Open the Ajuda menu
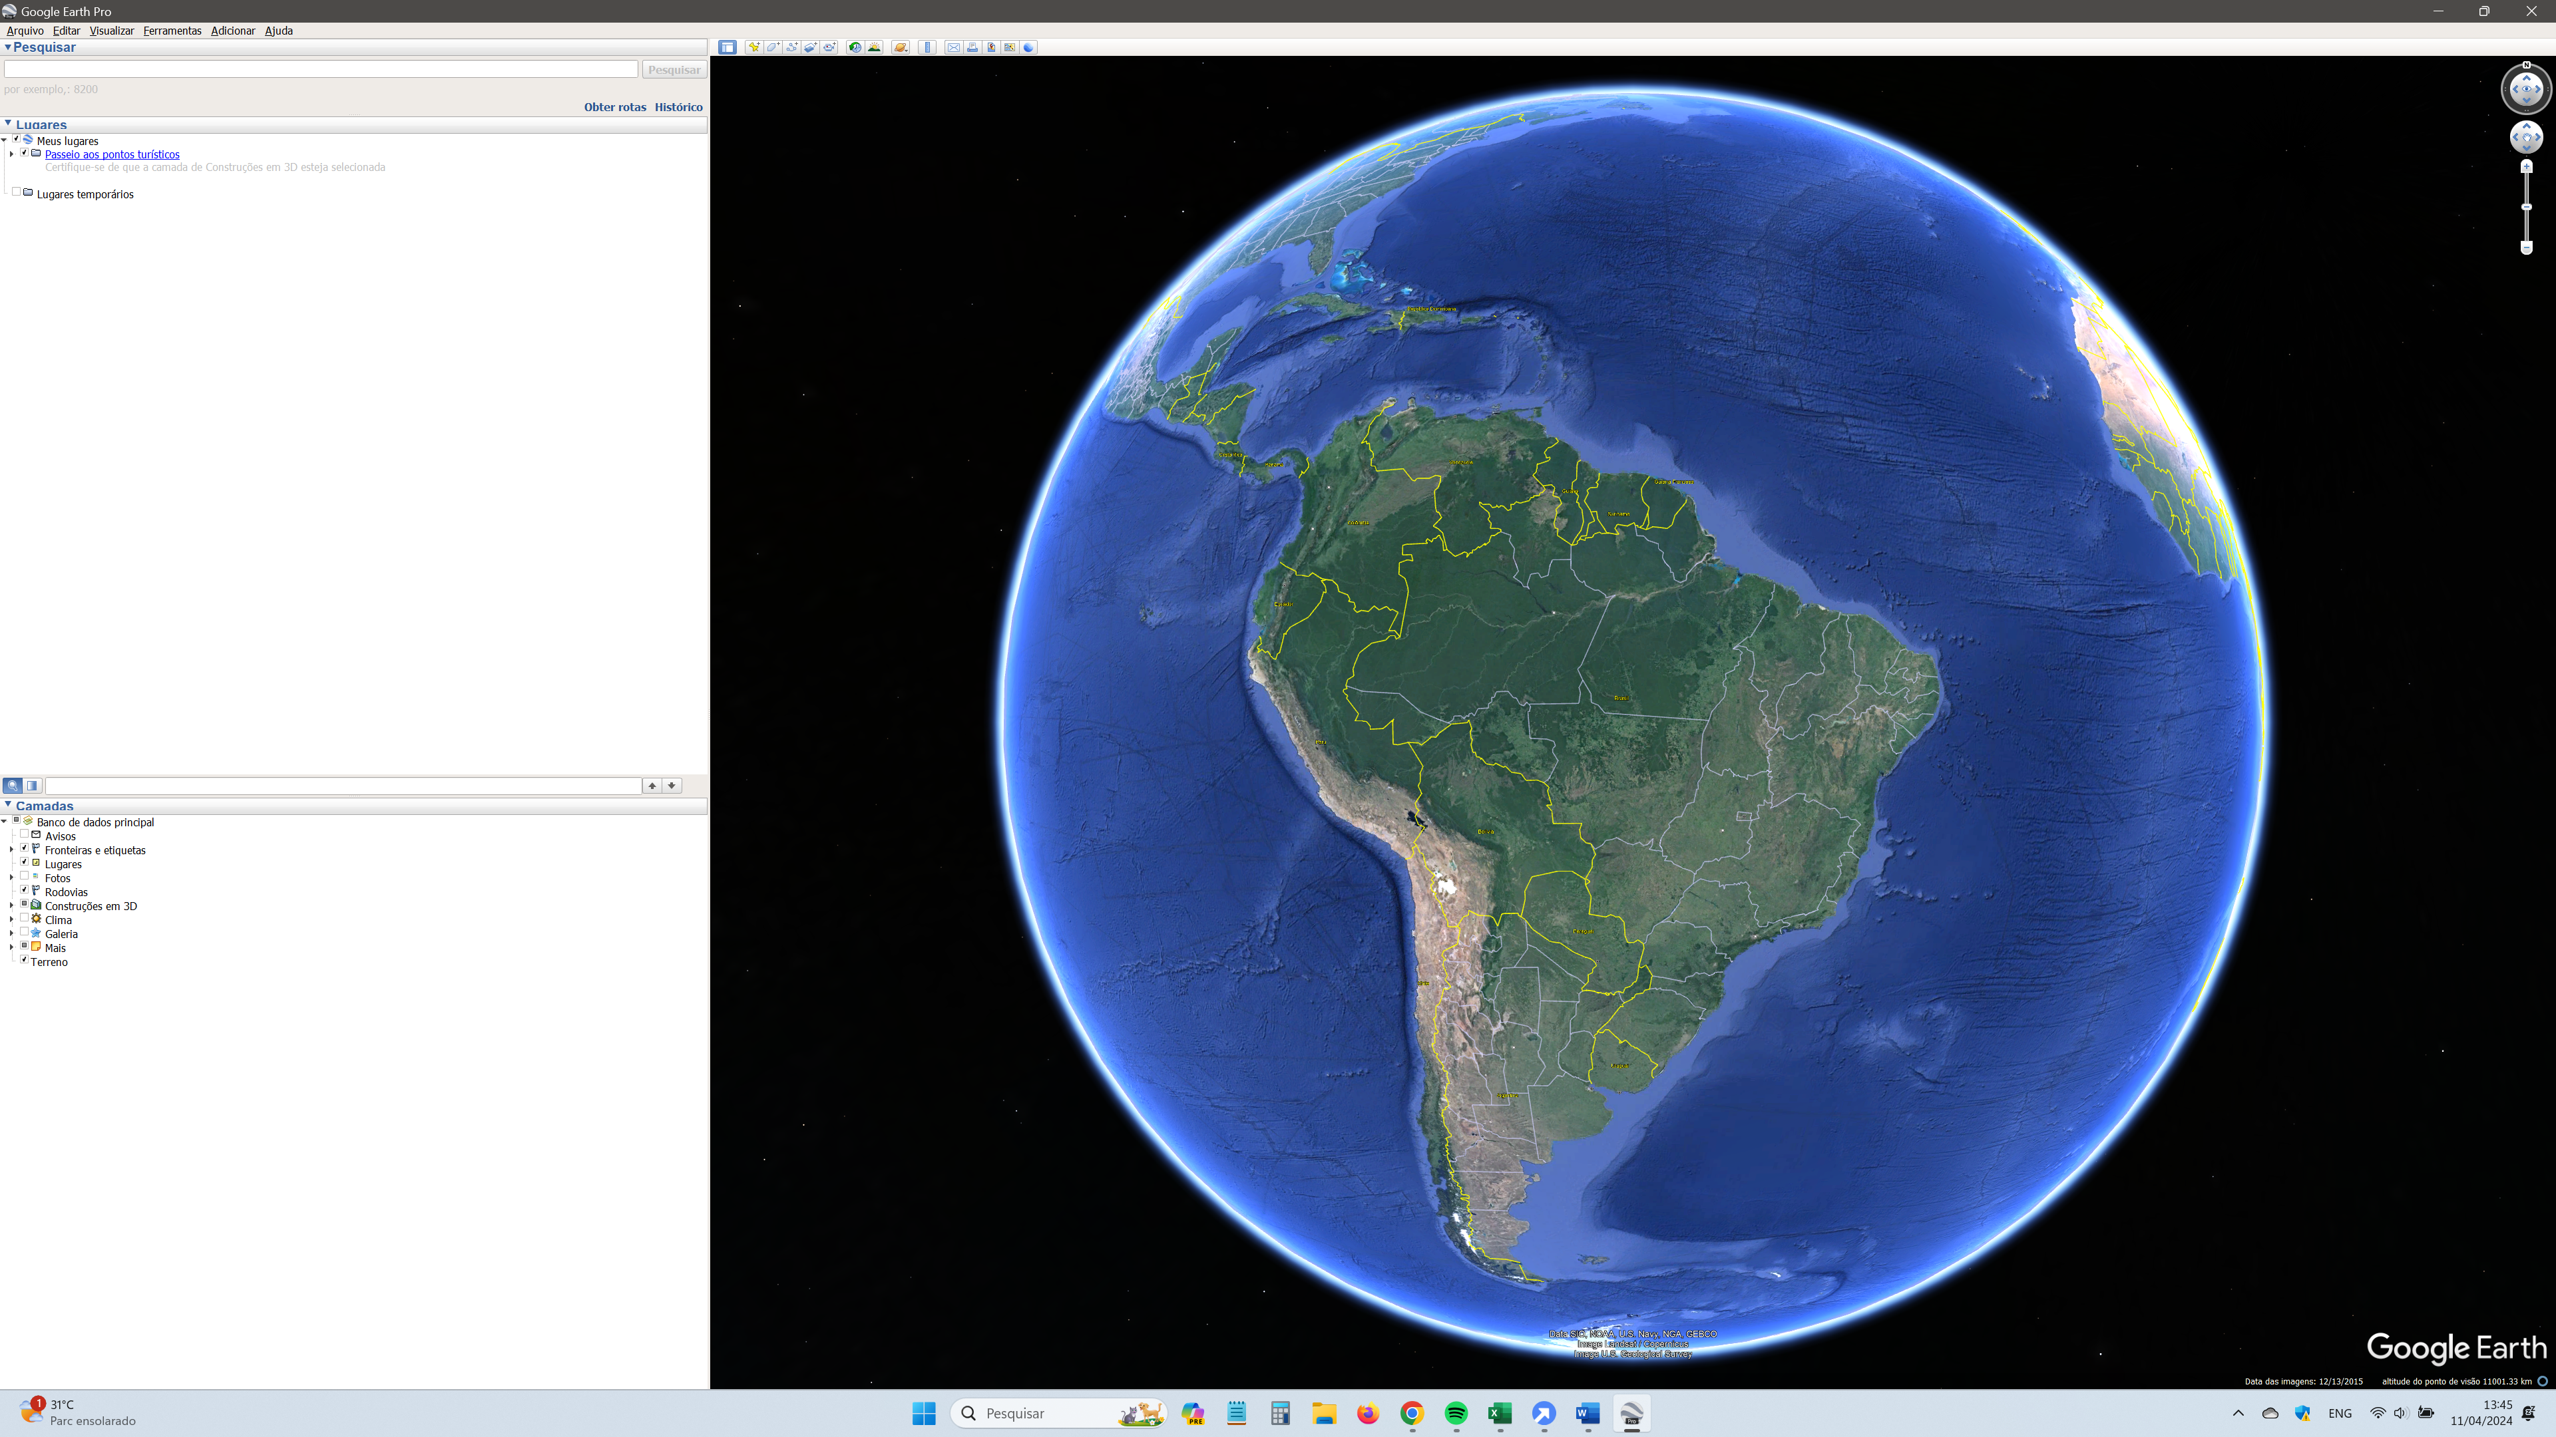The height and width of the screenshot is (1437, 2556). click(x=279, y=31)
